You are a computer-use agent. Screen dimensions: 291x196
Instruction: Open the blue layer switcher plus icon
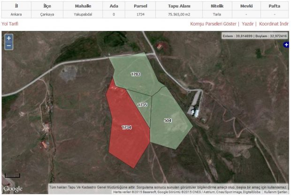(x=286, y=45)
